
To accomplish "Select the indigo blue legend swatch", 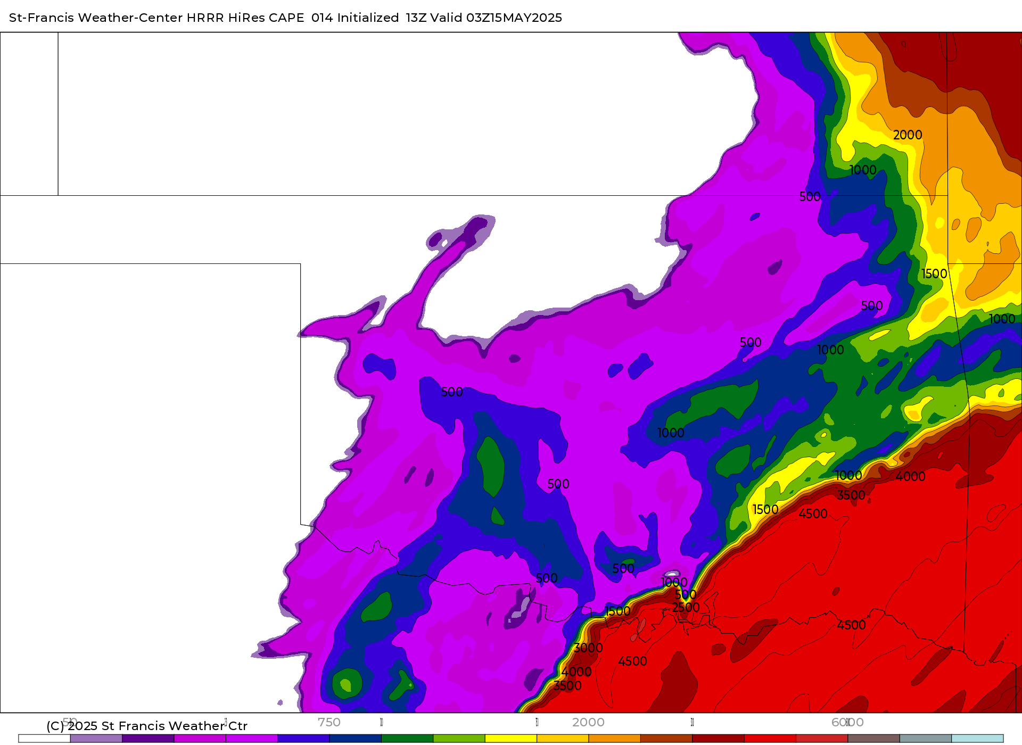I will click(x=303, y=739).
